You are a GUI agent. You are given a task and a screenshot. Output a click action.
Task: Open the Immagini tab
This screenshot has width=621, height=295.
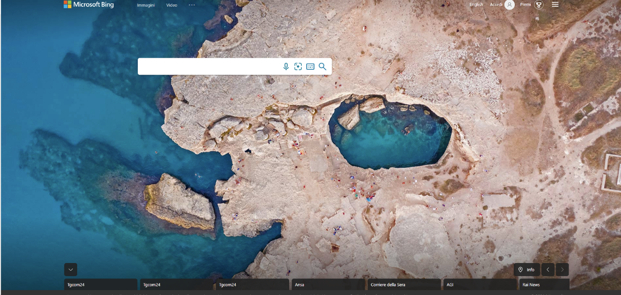coord(146,5)
